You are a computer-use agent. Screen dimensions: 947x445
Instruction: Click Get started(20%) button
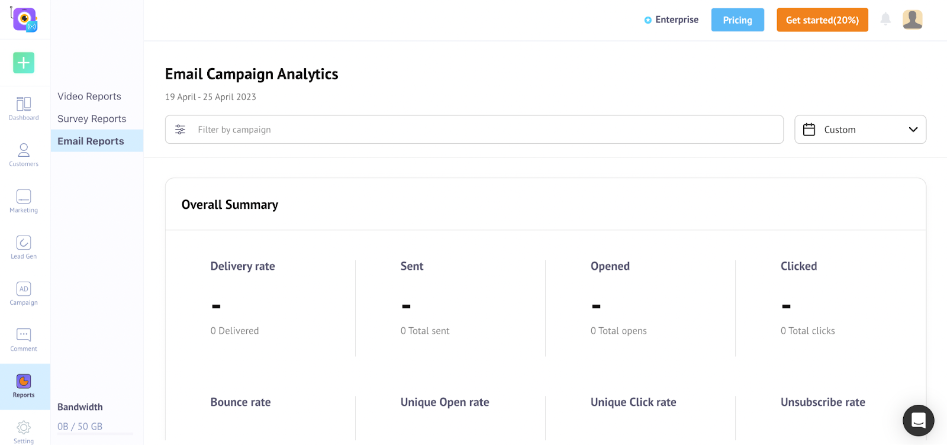point(822,20)
